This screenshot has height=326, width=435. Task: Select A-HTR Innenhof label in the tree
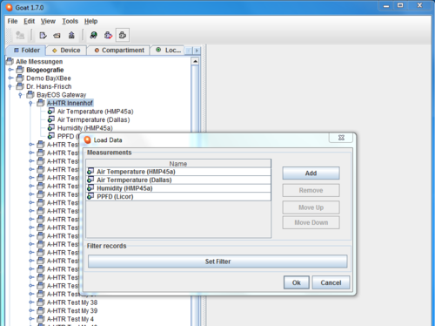[70, 103]
